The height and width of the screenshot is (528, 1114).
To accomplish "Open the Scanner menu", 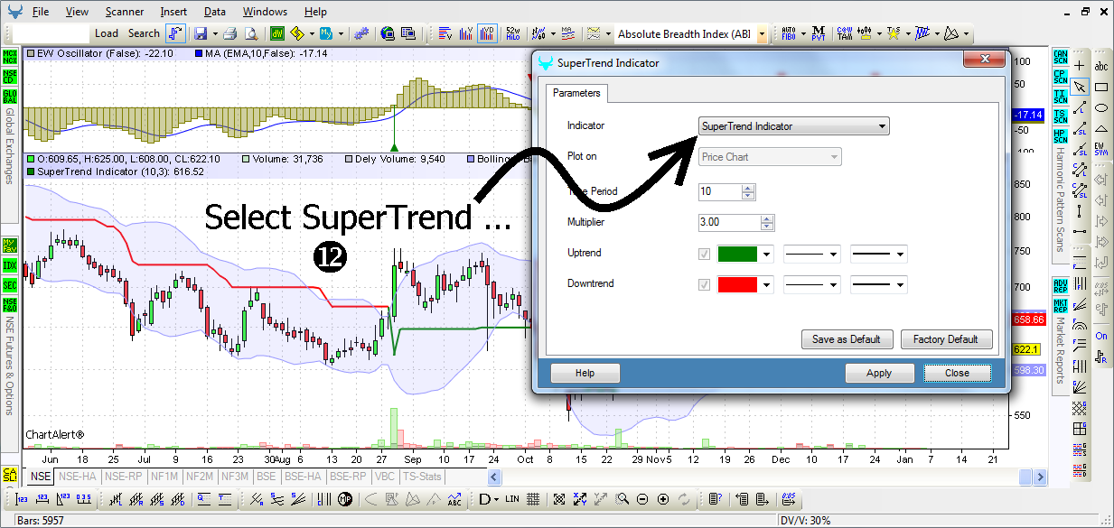I will (124, 12).
